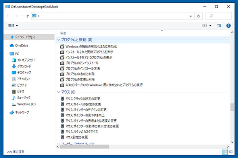The image size is (238, 158).
Task: Open 以前のバージョンの Windows 用プログラムの実行 item
Action: click(102, 85)
